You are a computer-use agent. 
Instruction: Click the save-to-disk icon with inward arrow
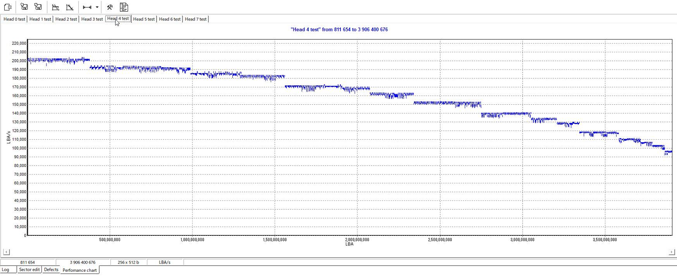(x=24, y=7)
